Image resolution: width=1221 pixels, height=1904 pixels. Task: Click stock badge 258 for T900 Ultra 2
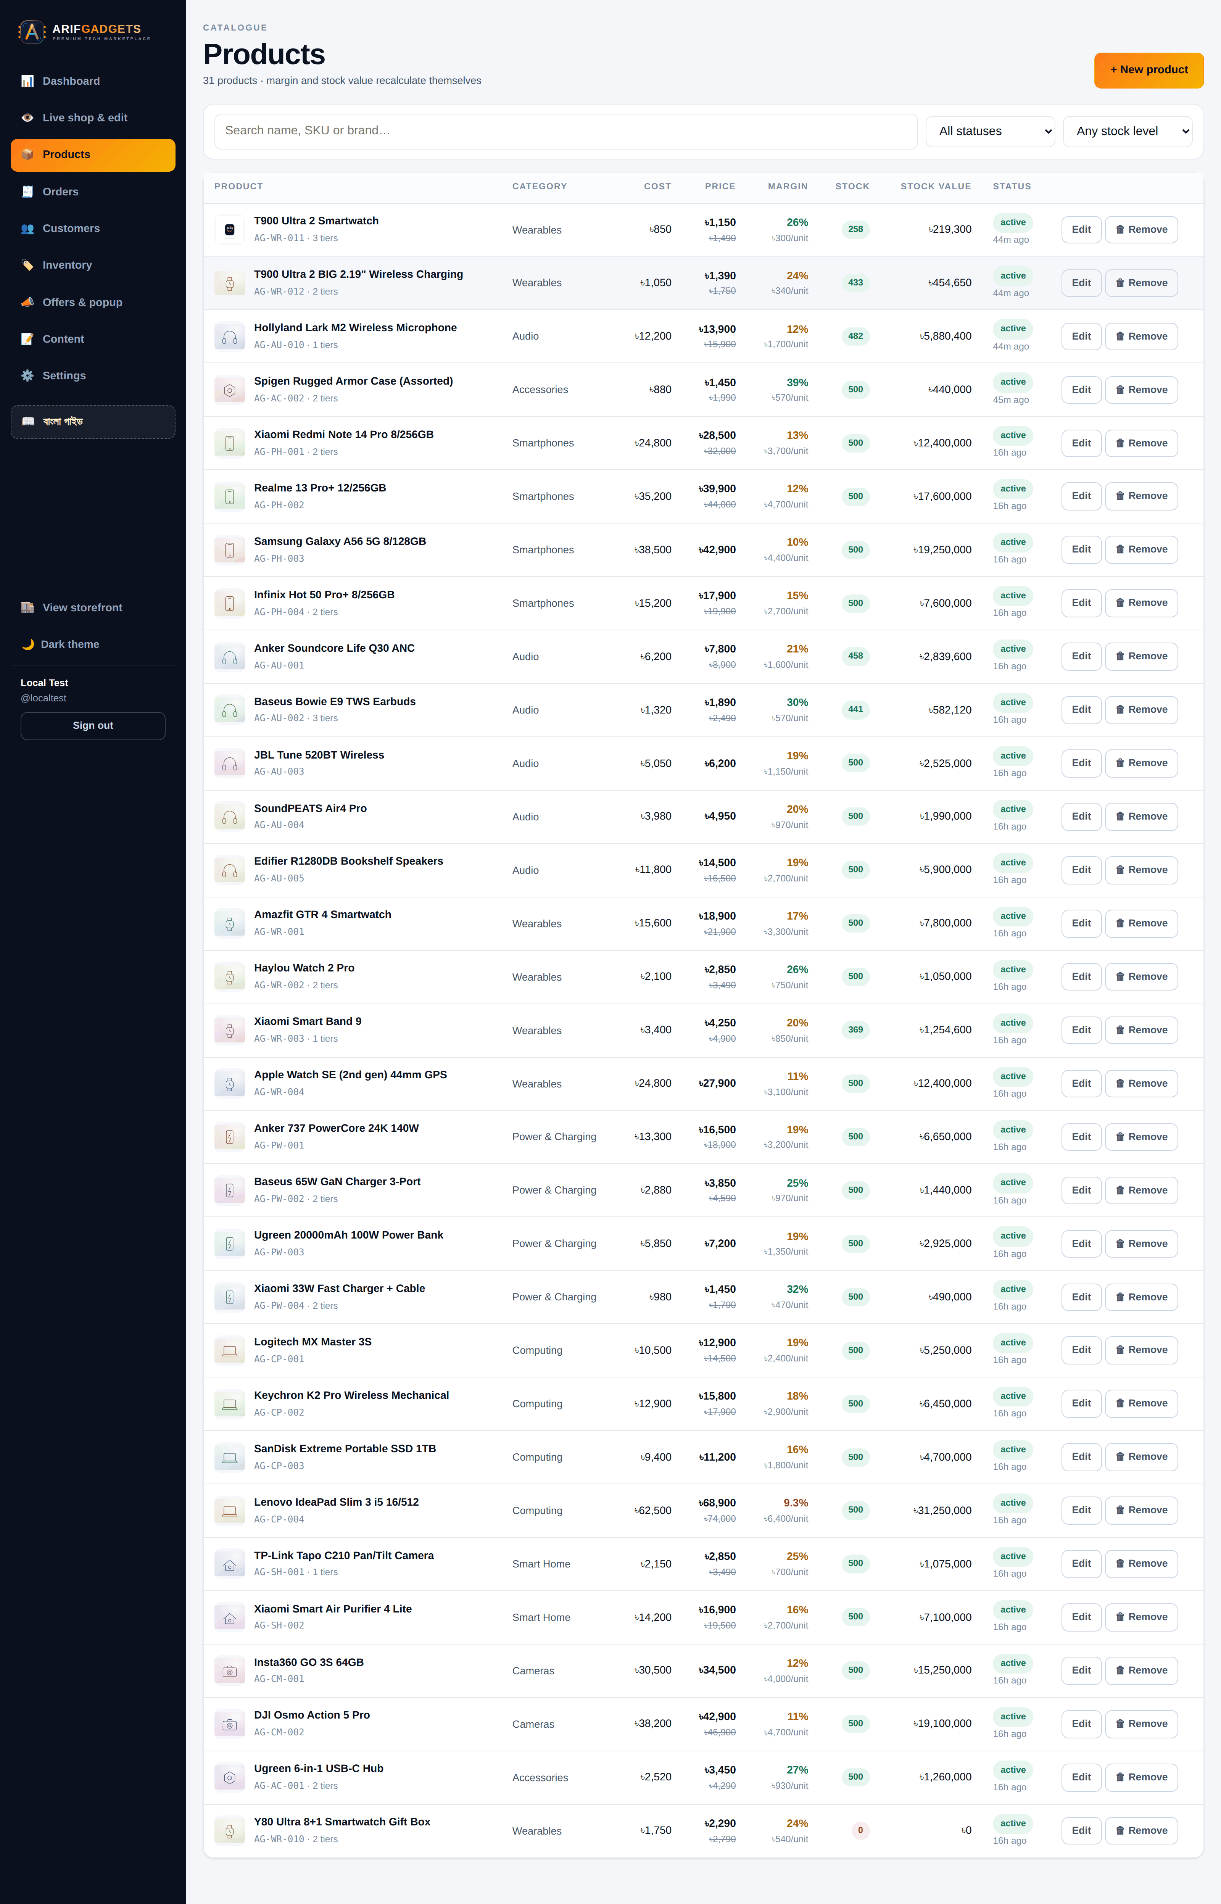pos(855,230)
